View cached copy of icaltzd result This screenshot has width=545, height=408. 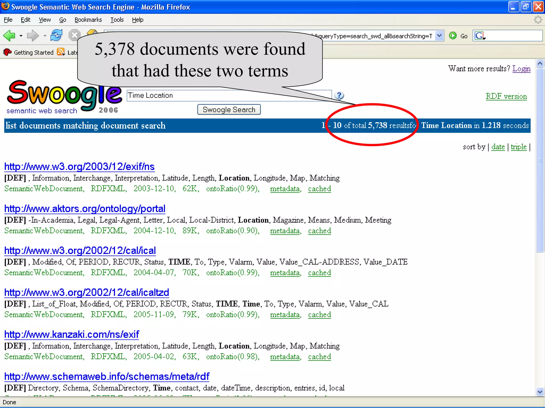pos(319,314)
